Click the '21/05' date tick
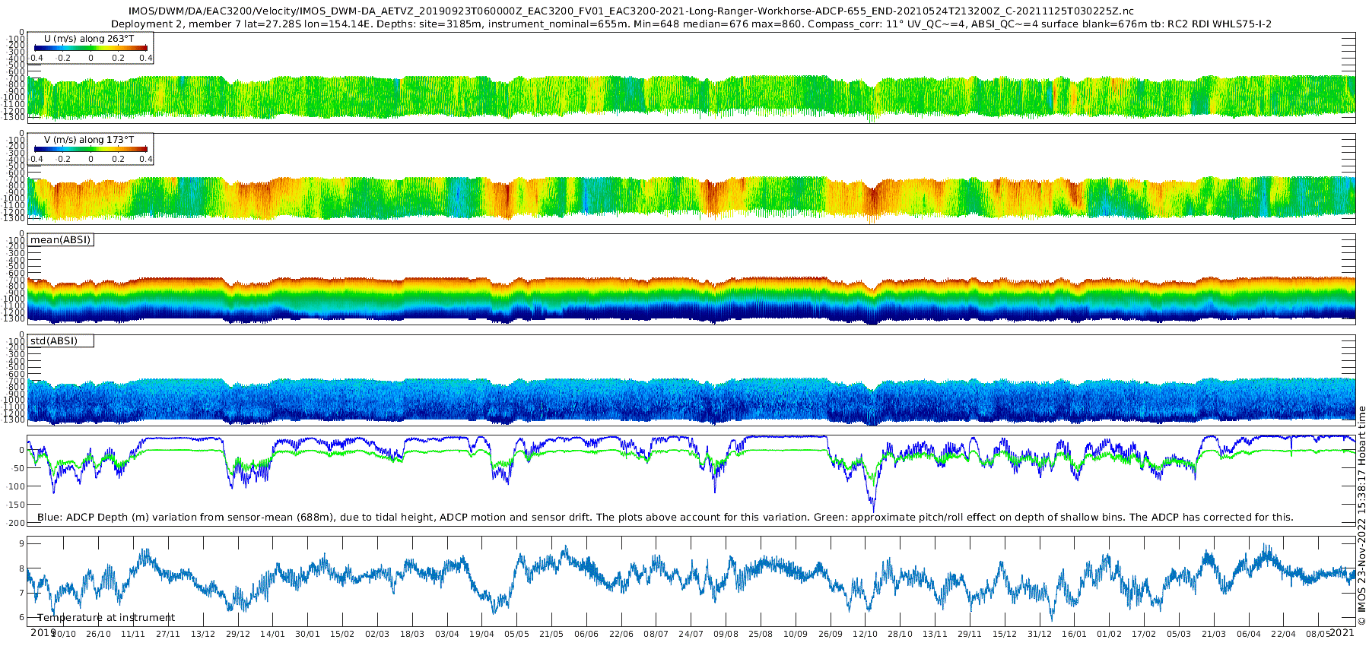The width and height of the screenshot is (1369, 646). point(551,634)
